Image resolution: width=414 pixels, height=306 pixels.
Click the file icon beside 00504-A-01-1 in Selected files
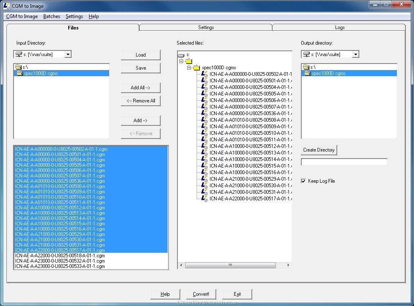(x=204, y=87)
